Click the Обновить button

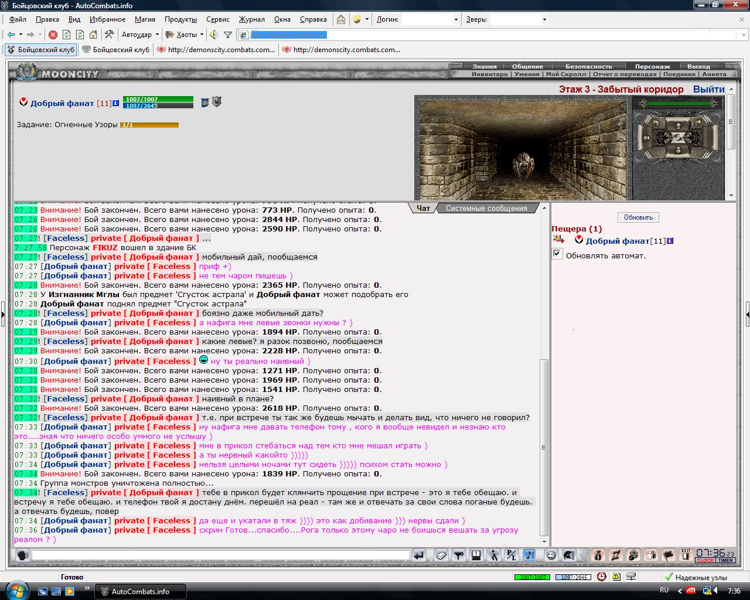[638, 217]
